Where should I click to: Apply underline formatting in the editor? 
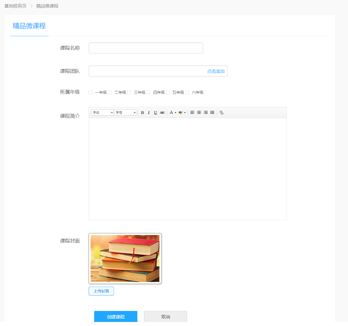point(155,113)
